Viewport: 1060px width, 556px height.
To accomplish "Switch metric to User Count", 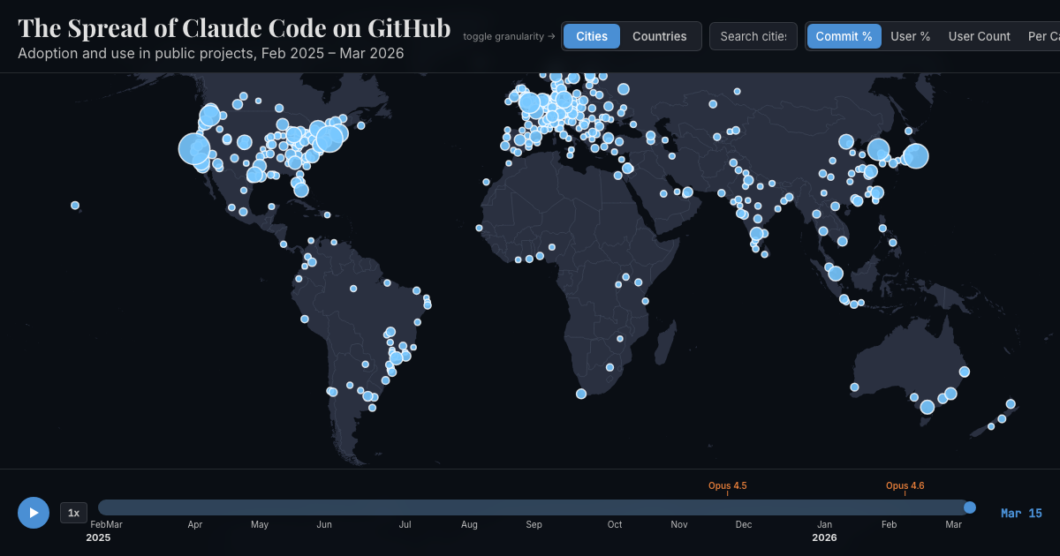I will (x=979, y=36).
